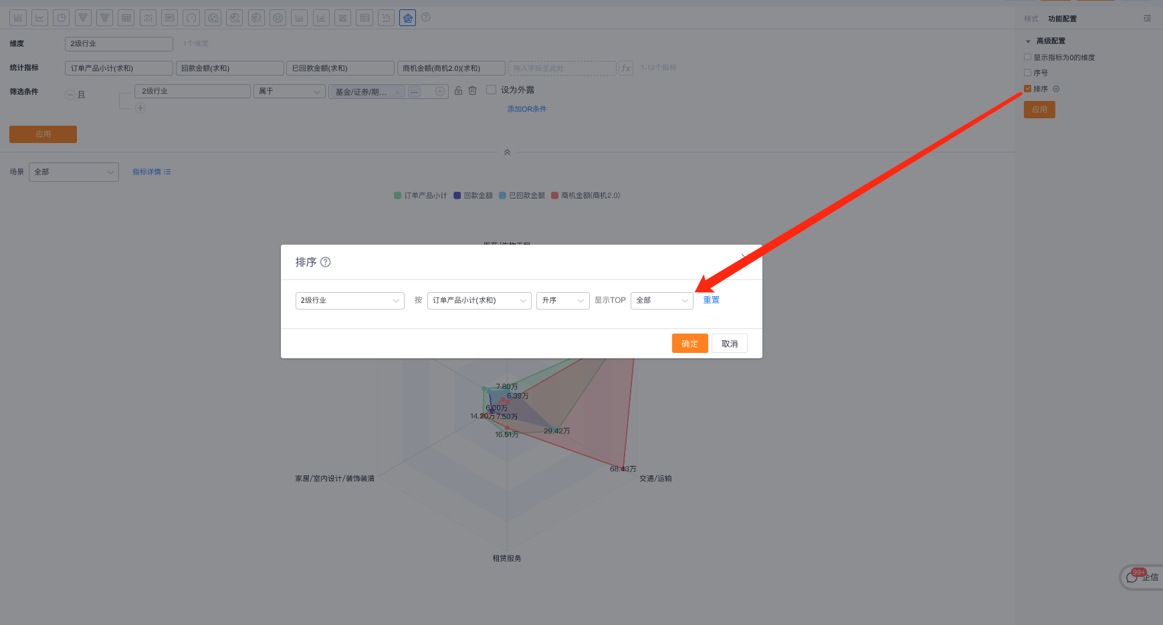Screen dimensions: 1163x625
Task: Click the 筛选条件 field showing 2级行业
Action: click(x=193, y=91)
